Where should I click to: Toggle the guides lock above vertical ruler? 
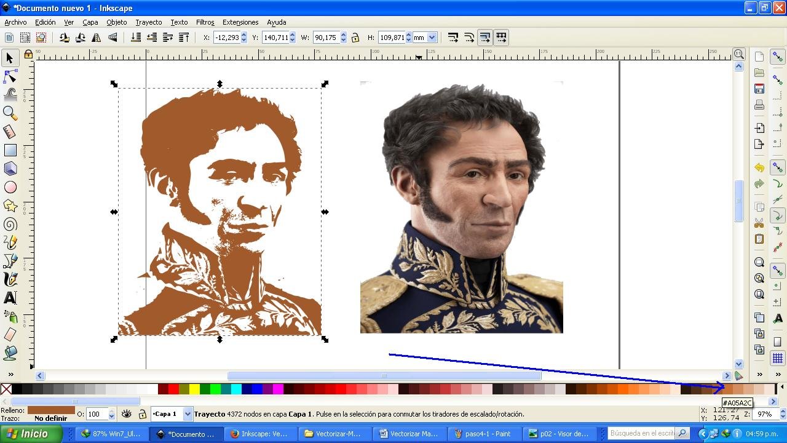click(28, 54)
